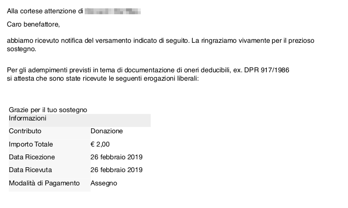
Task: Click the blurred recipient name
Action: point(113,11)
